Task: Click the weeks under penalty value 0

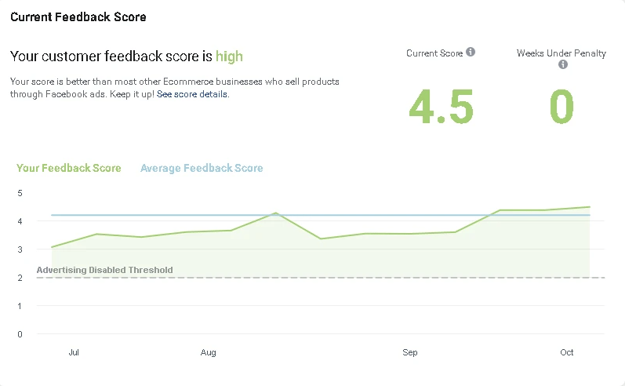Action: pyautogui.click(x=561, y=107)
